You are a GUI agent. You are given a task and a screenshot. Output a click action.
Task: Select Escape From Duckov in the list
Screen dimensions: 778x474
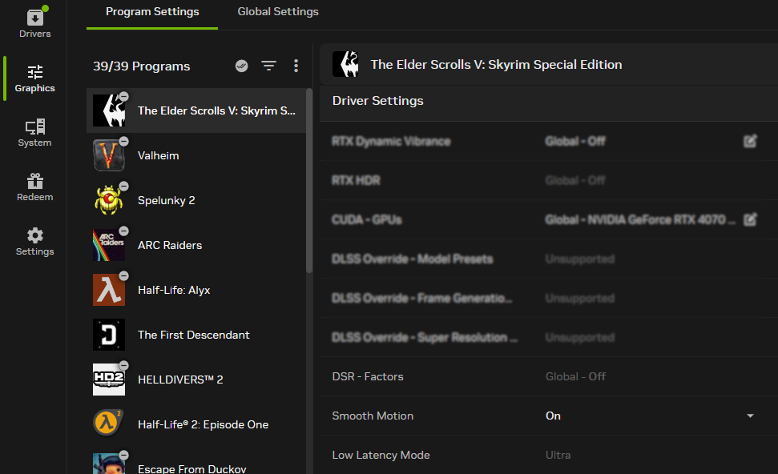pos(196,461)
